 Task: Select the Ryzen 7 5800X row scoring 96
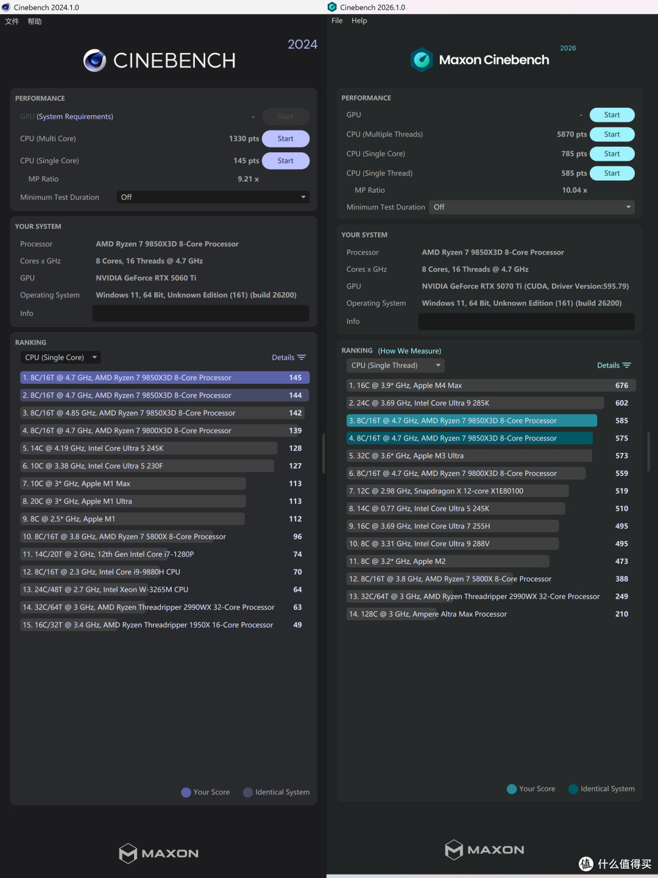coord(164,537)
